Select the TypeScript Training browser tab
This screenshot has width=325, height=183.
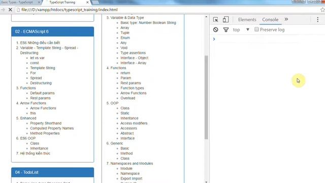(62, 3)
